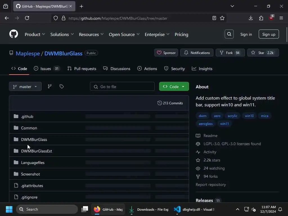Open the .github folder

click(27, 116)
